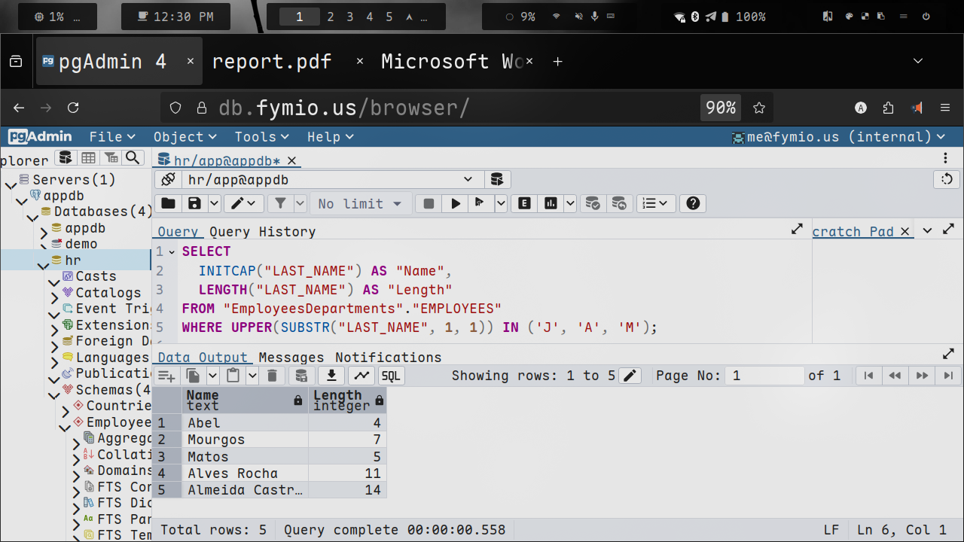Click the SQL button in results toolbar
964x542 pixels.
(x=391, y=376)
